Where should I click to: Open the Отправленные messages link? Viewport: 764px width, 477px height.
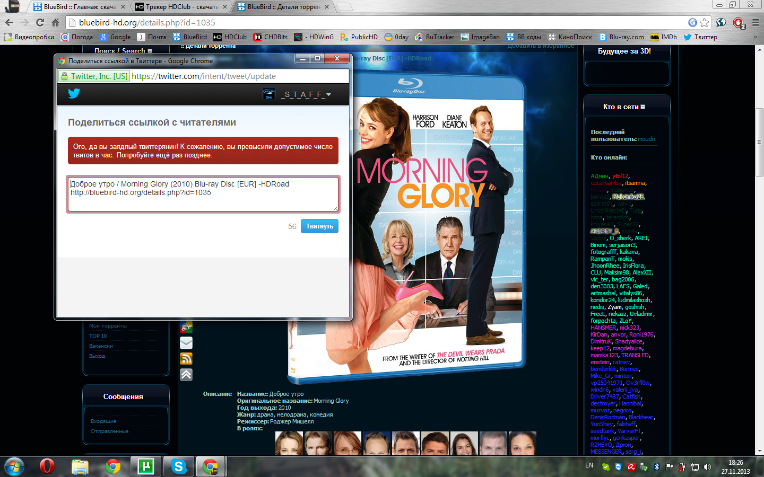pos(109,431)
